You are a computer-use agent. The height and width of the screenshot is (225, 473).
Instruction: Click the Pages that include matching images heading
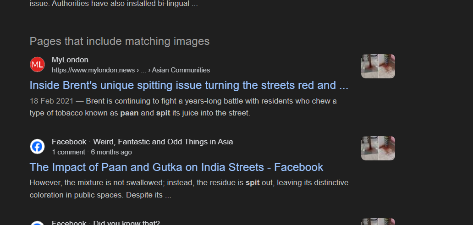point(120,41)
